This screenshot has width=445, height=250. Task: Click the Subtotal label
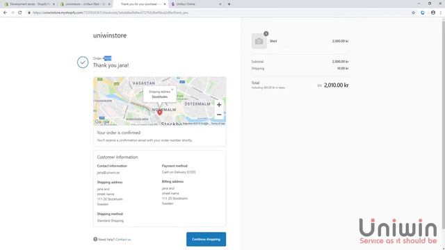tap(257, 62)
